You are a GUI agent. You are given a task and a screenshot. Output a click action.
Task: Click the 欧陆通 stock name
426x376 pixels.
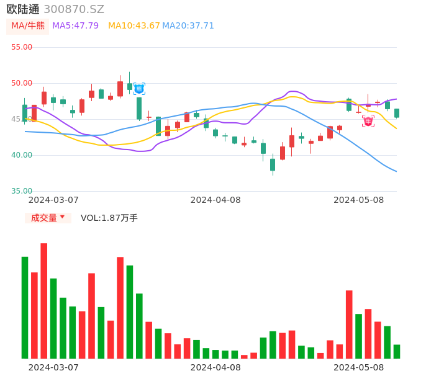[22, 9]
